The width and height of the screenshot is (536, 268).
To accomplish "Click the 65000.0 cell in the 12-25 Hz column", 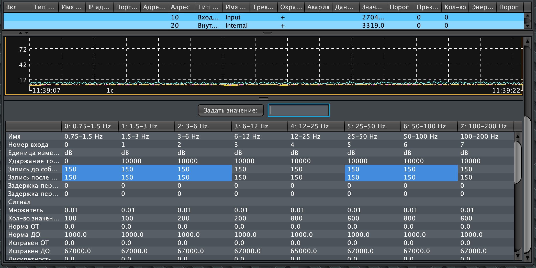I will tap(304, 251).
